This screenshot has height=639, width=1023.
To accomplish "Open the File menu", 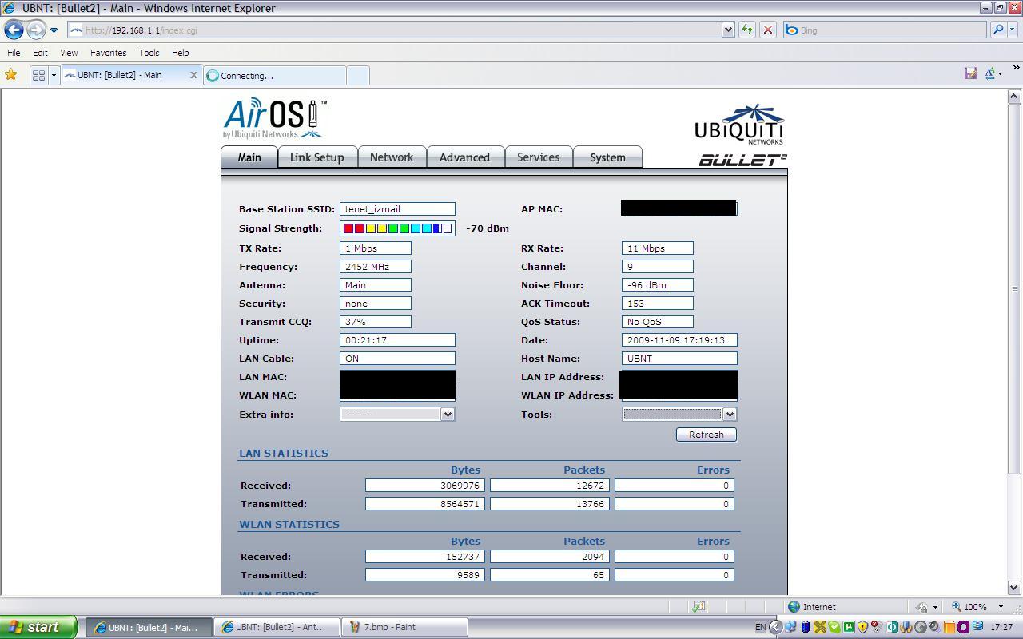I will coord(14,53).
